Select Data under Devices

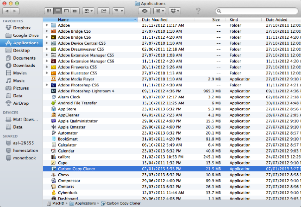pos(21,127)
